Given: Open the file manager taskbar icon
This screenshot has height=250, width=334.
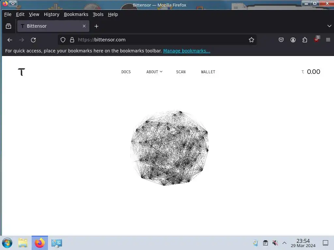Looking at the screenshot, I should point(23,243).
